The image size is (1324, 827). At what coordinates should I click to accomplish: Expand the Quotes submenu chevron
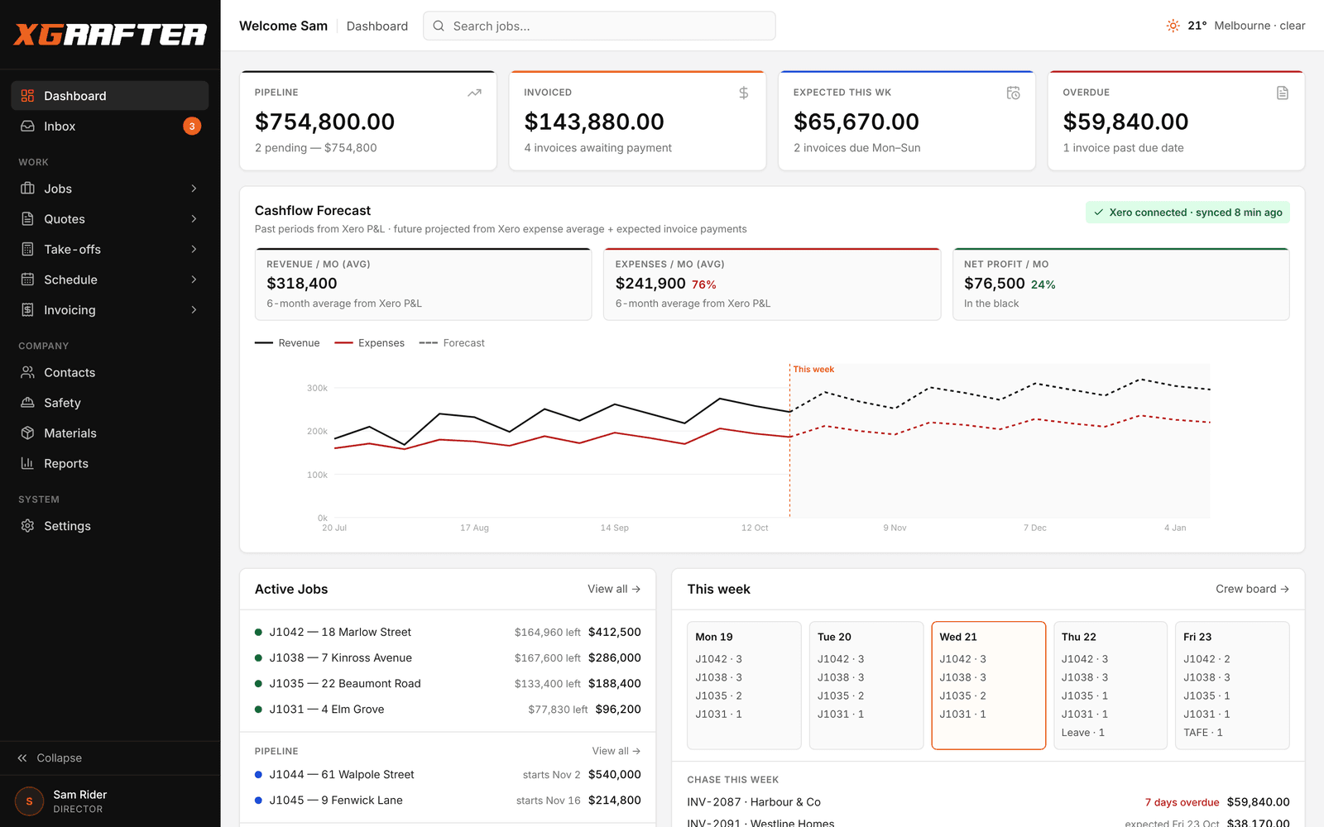click(194, 219)
